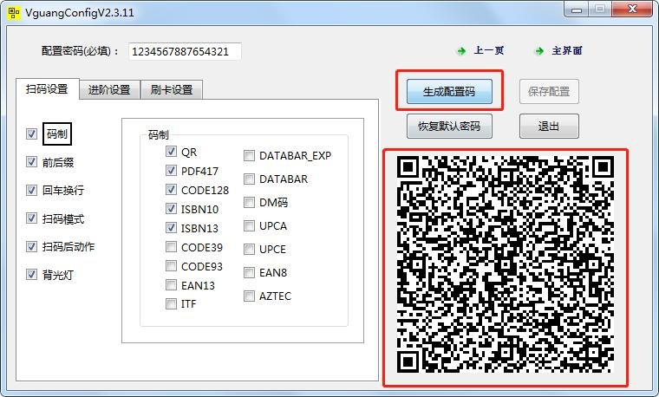659x397 pixels.
Task: Enable the AZTEC checkbox
Action: click(249, 296)
